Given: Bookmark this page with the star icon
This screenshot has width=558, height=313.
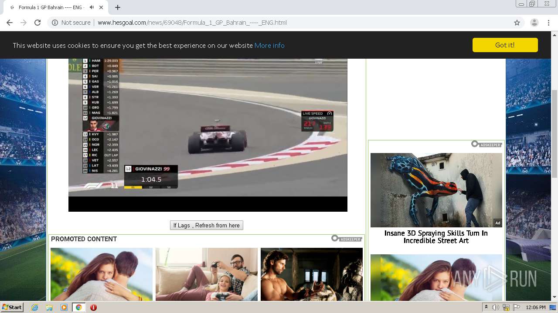Looking at the screenshot, I should [x=517, y=23].
